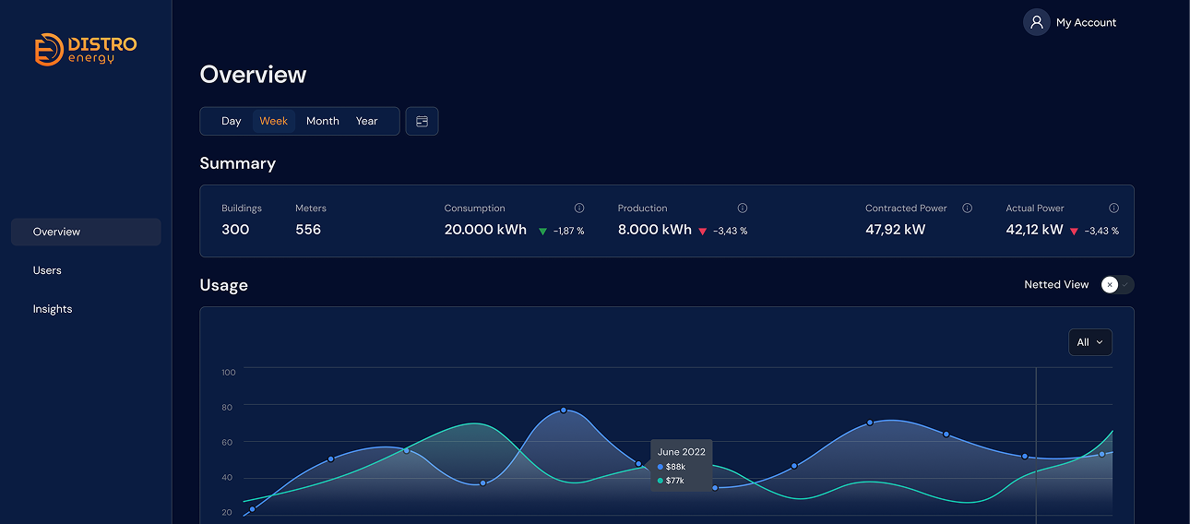This screenshot has width=1190, height=524.
Task: Click the Contracted Power info icon
Action: (967, 208)
